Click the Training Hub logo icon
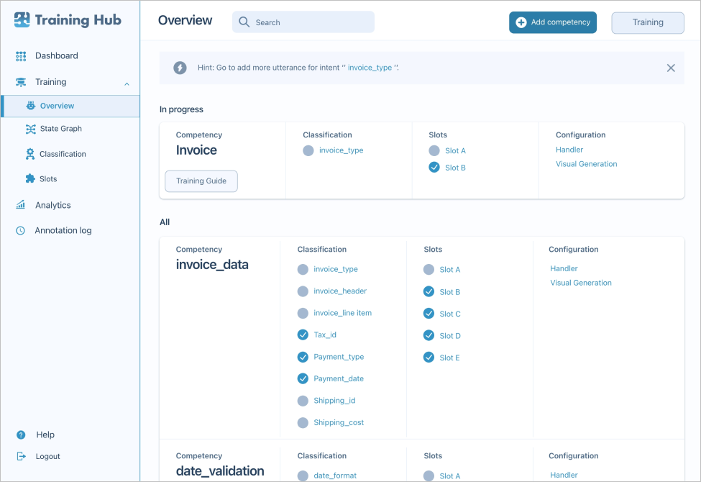The width and height of the screenshot is (701, 482). pos(22,20)
